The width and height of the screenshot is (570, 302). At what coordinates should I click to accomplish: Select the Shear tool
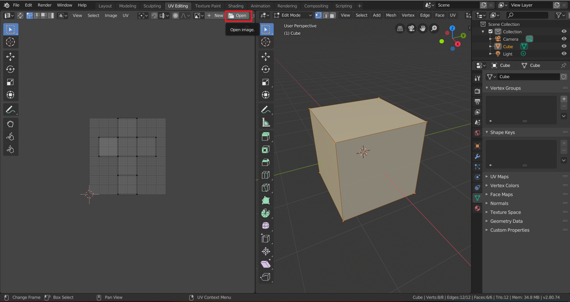point(266,264)
